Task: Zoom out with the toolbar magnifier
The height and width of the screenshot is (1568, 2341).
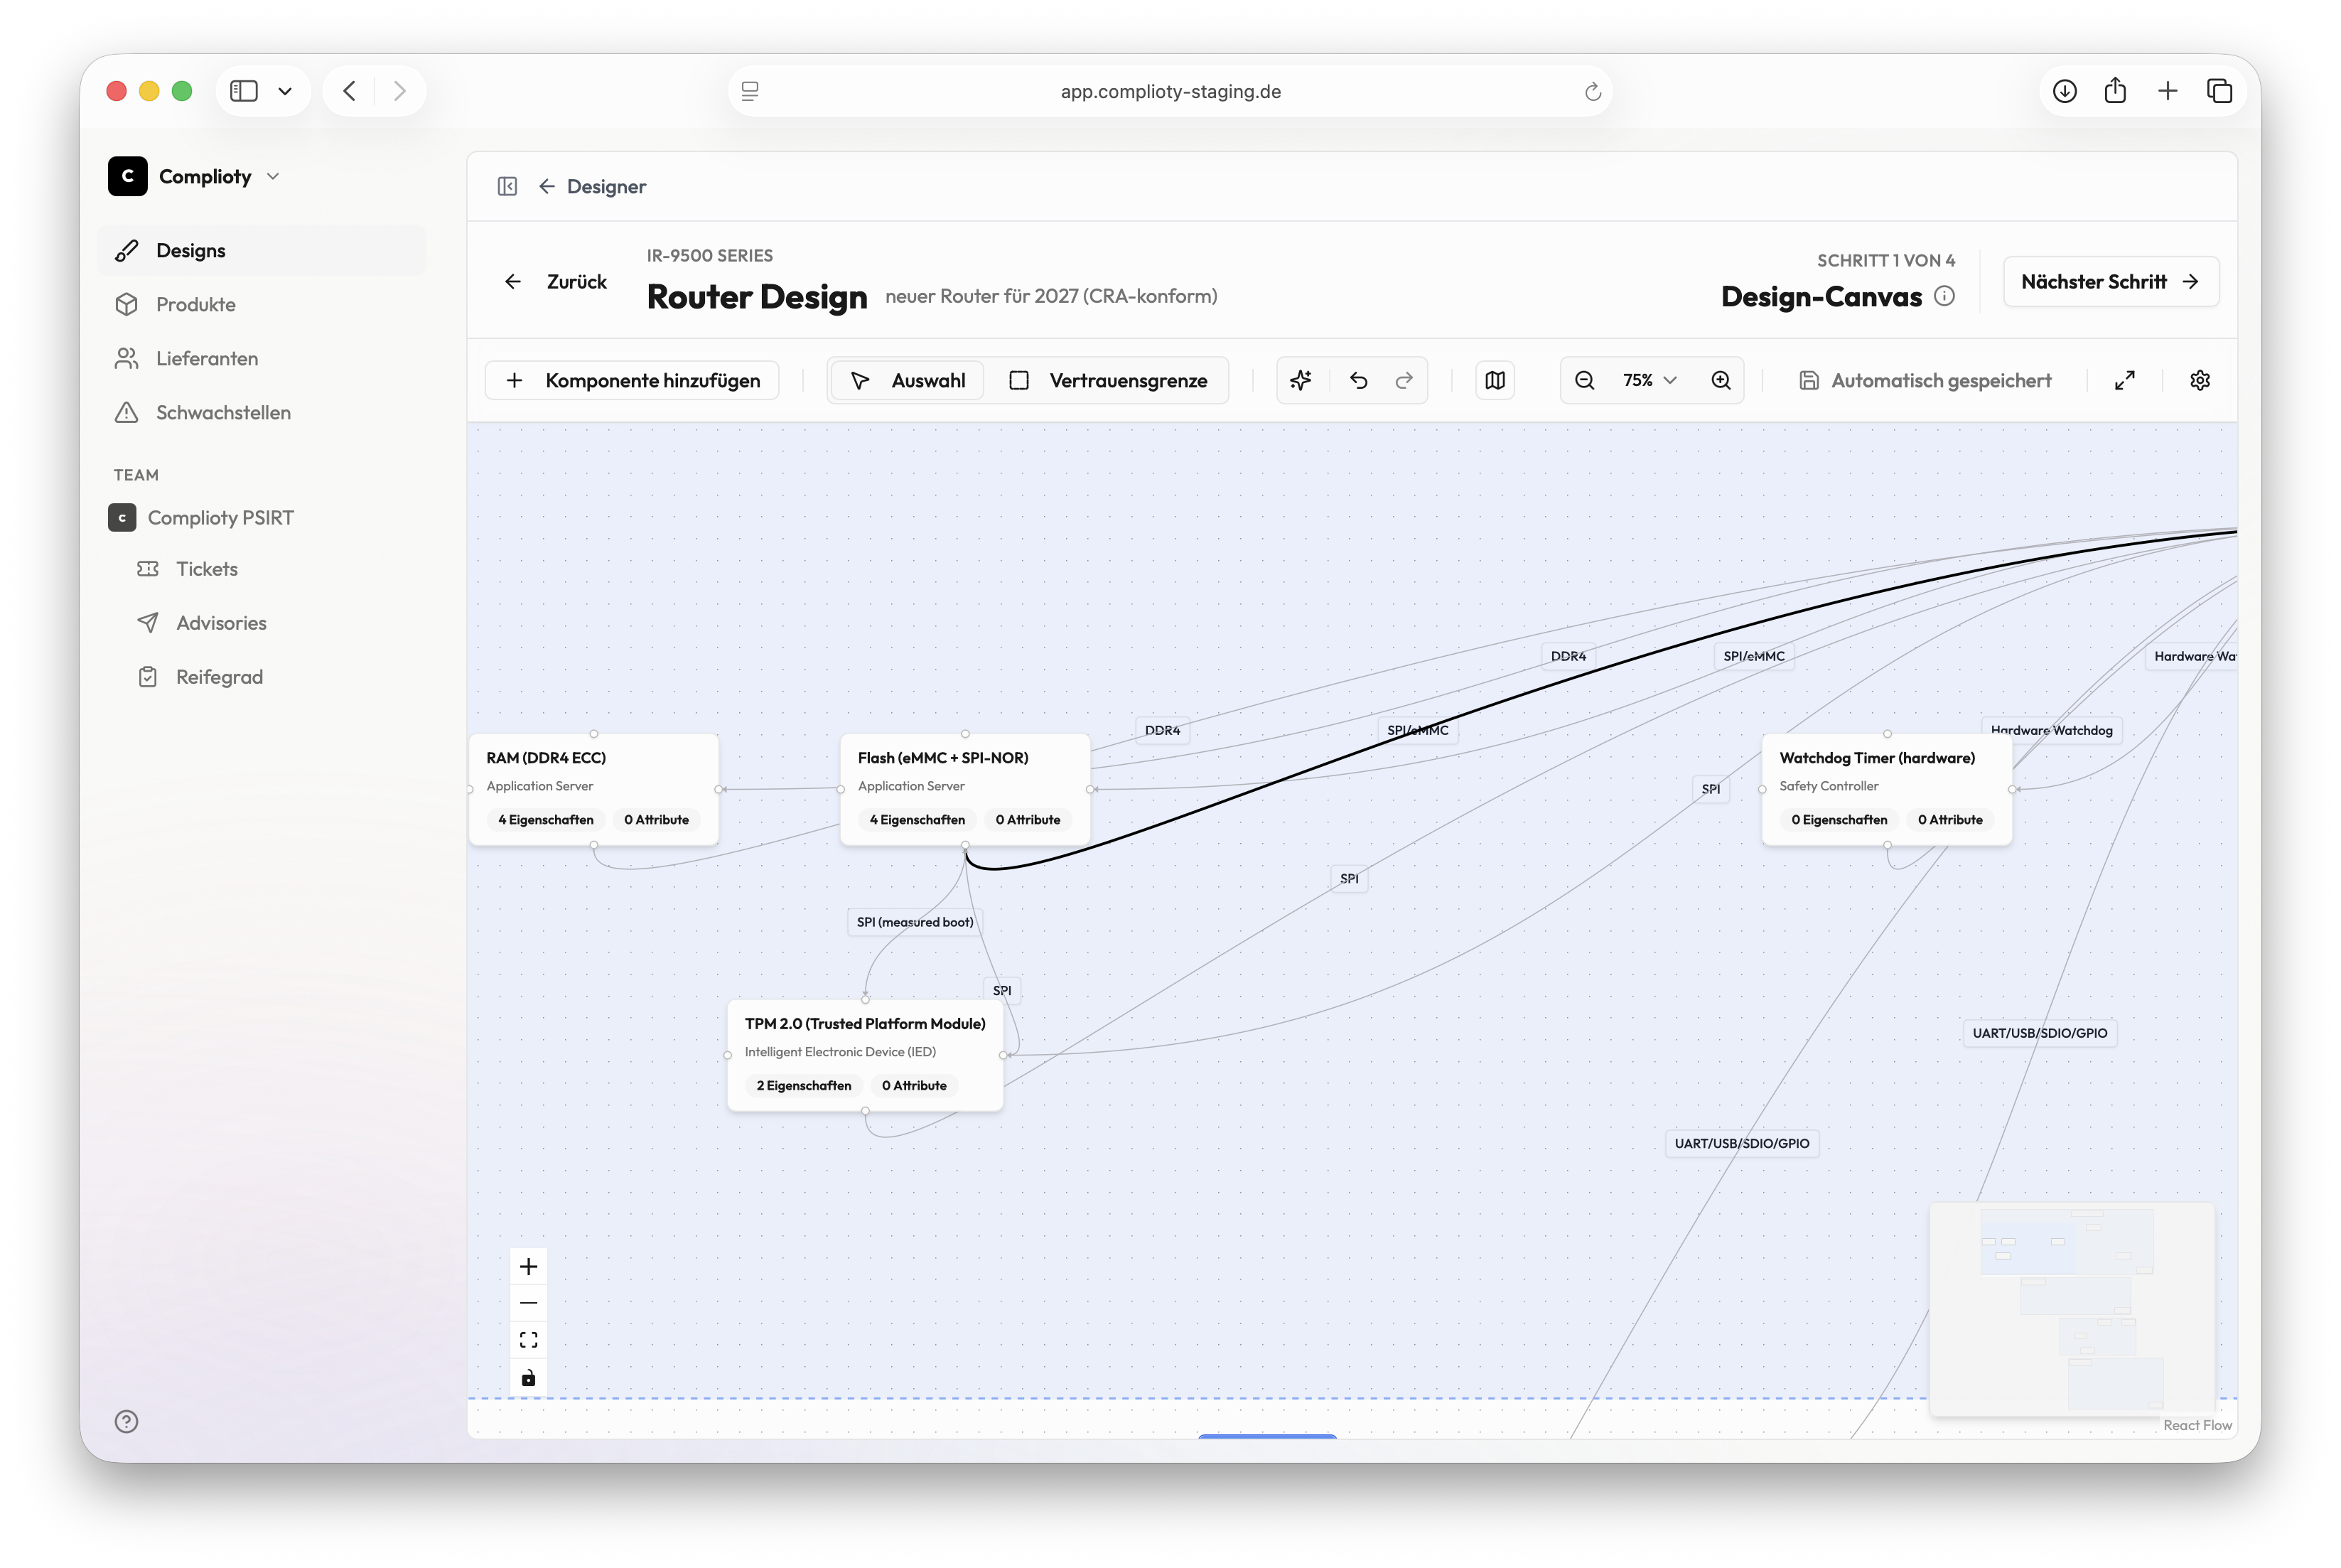Action: click(1584, 380)
